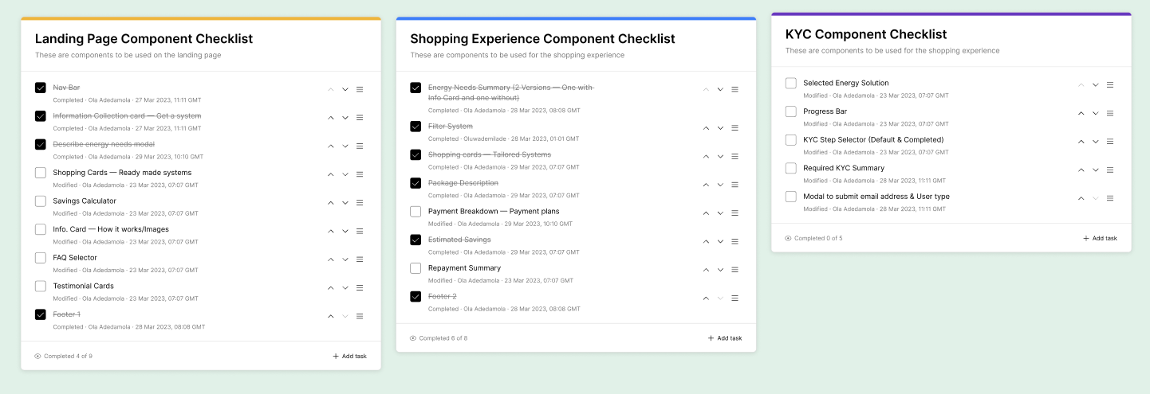Open the reorder menu icon for Filter System
This screenshot has height=394, width=1150.
(735, 128)
